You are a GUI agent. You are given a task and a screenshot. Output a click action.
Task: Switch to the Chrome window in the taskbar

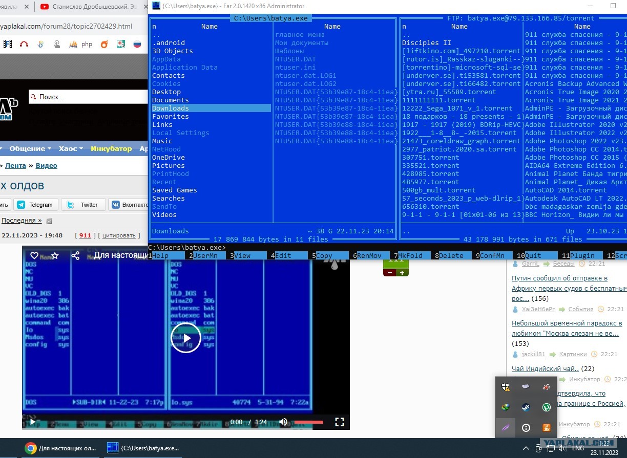60,448
